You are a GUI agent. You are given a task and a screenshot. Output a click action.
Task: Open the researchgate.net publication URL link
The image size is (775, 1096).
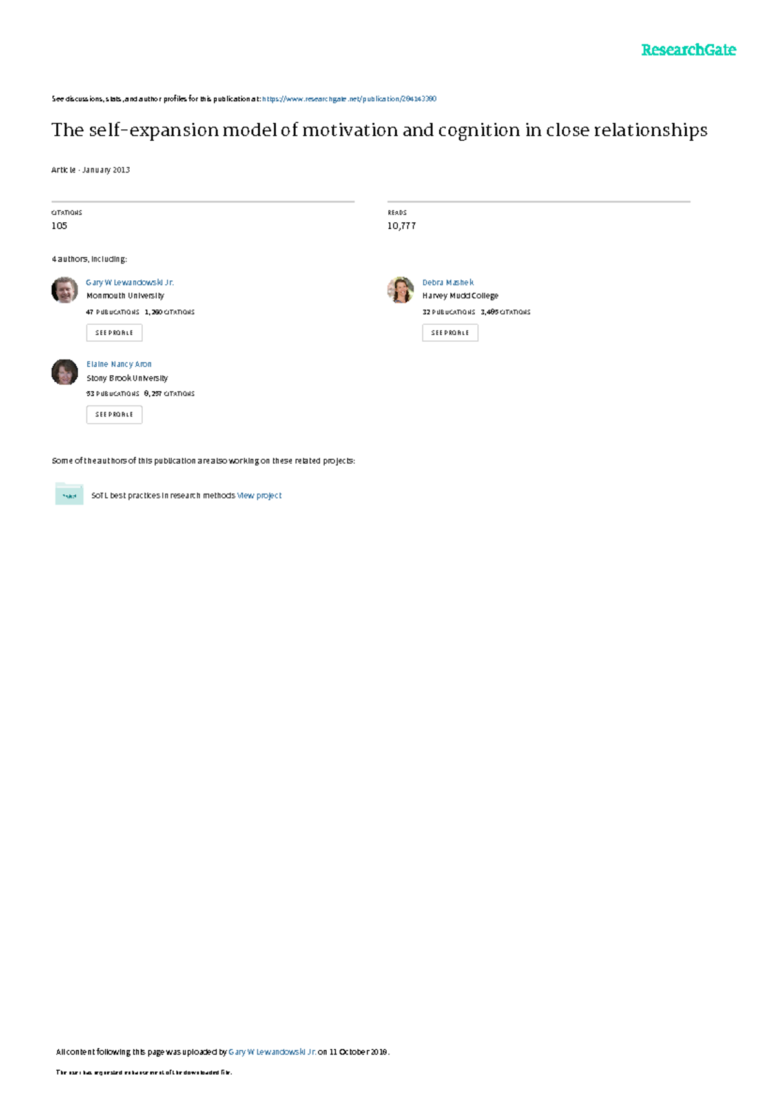pyautogui.click(x=349, y=99)
